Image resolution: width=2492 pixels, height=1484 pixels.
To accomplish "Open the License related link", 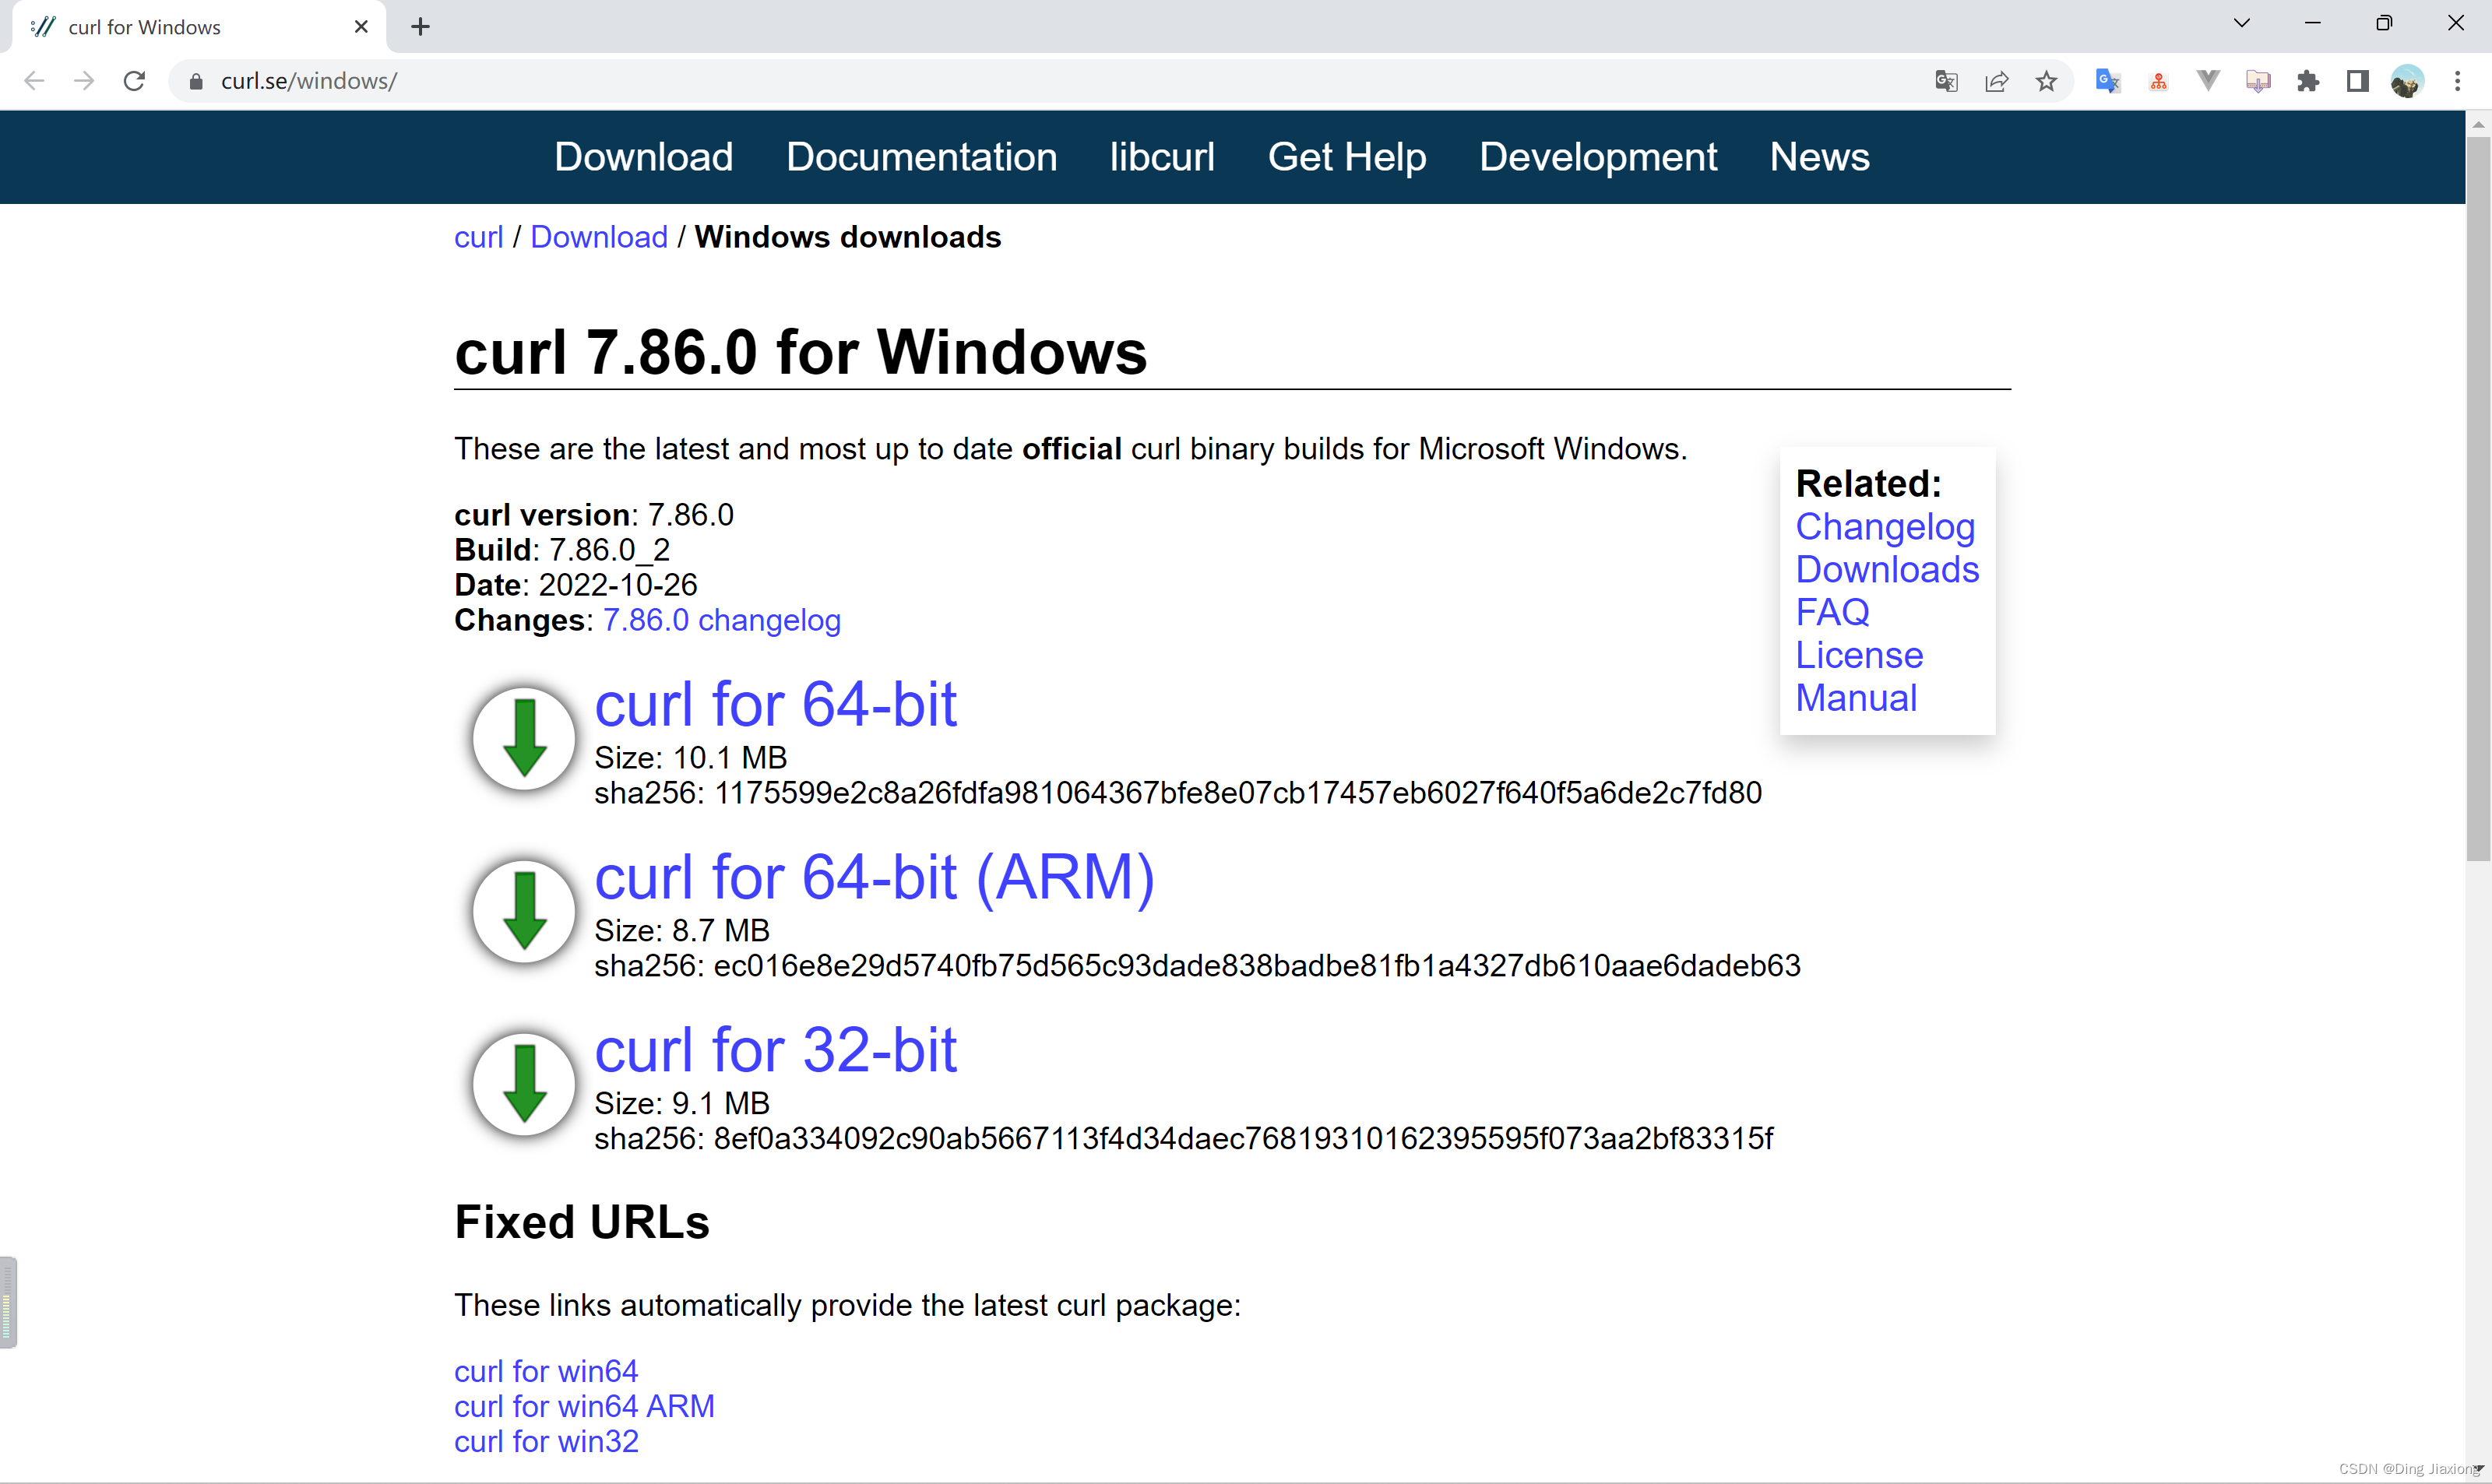I will (x=1859, y=655).
